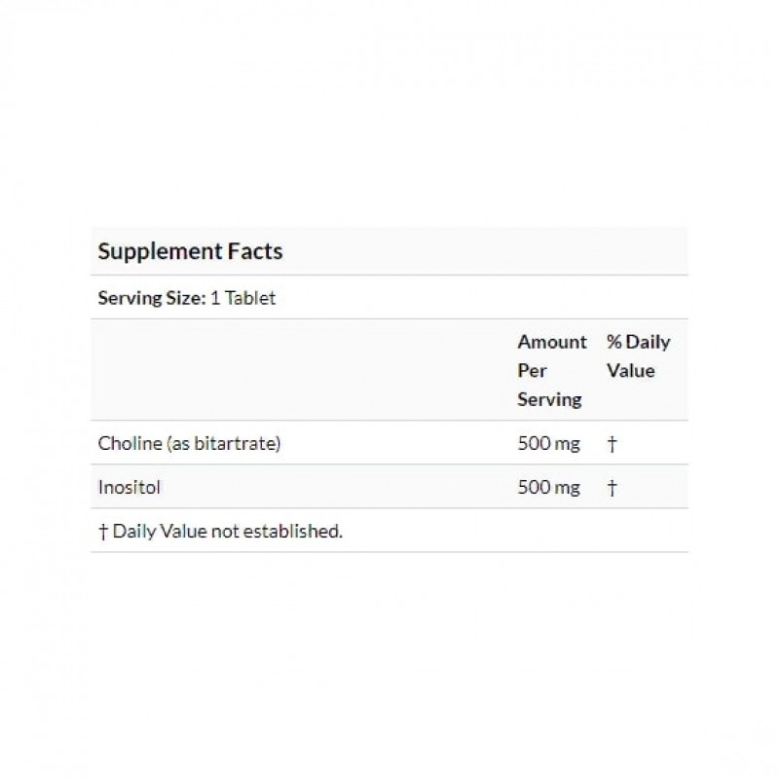Select the % Daily Value column header
Image resolution: width=779 pixels, height=779 pixels.
coord(638,356)
